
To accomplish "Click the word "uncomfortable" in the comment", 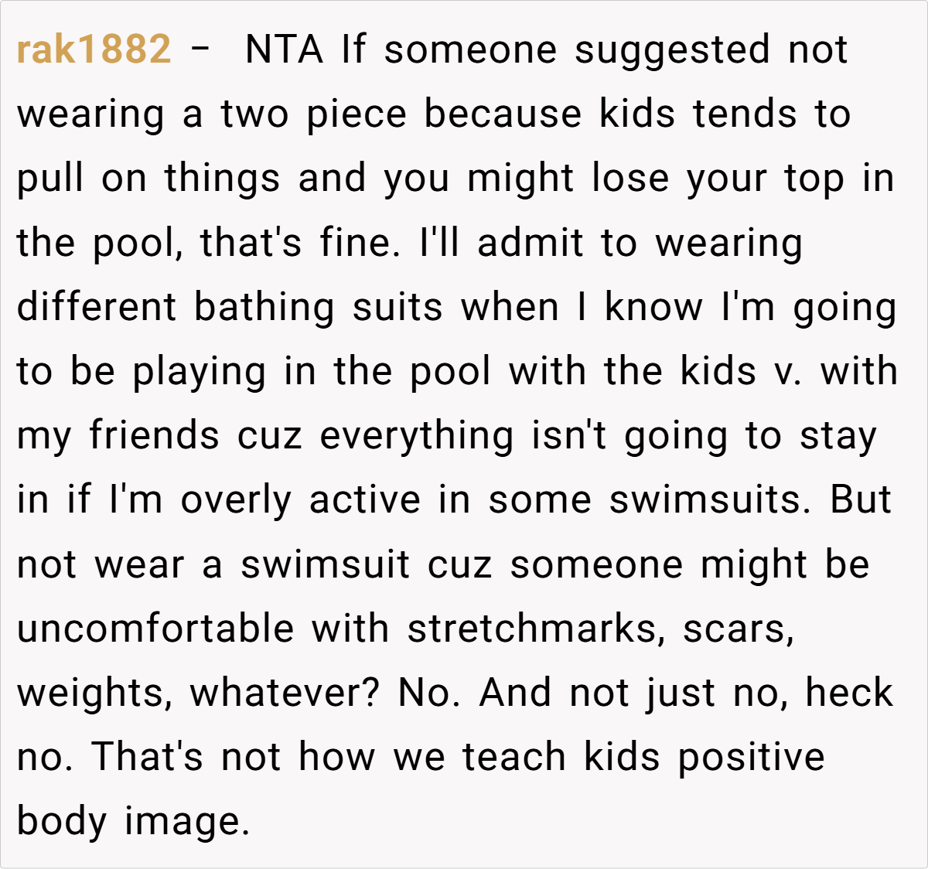I will [x=155, y=629].
